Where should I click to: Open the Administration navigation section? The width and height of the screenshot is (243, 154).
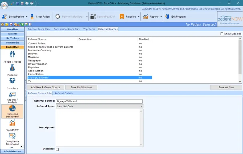pyautogui.click(x=12, y=151)
